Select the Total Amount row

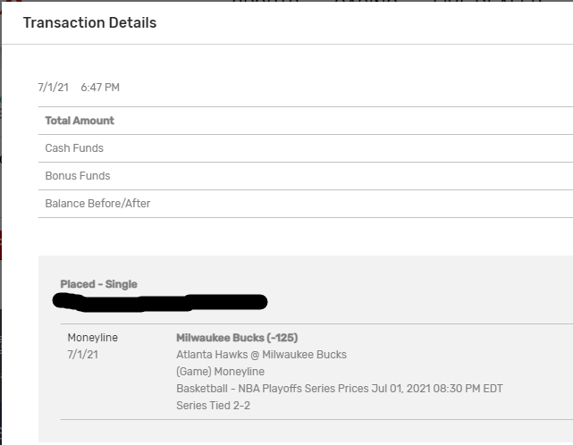(80, 121)
